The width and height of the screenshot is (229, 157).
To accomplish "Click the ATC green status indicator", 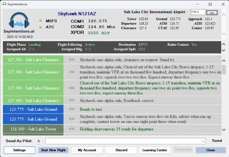I will tap(41, 27).
